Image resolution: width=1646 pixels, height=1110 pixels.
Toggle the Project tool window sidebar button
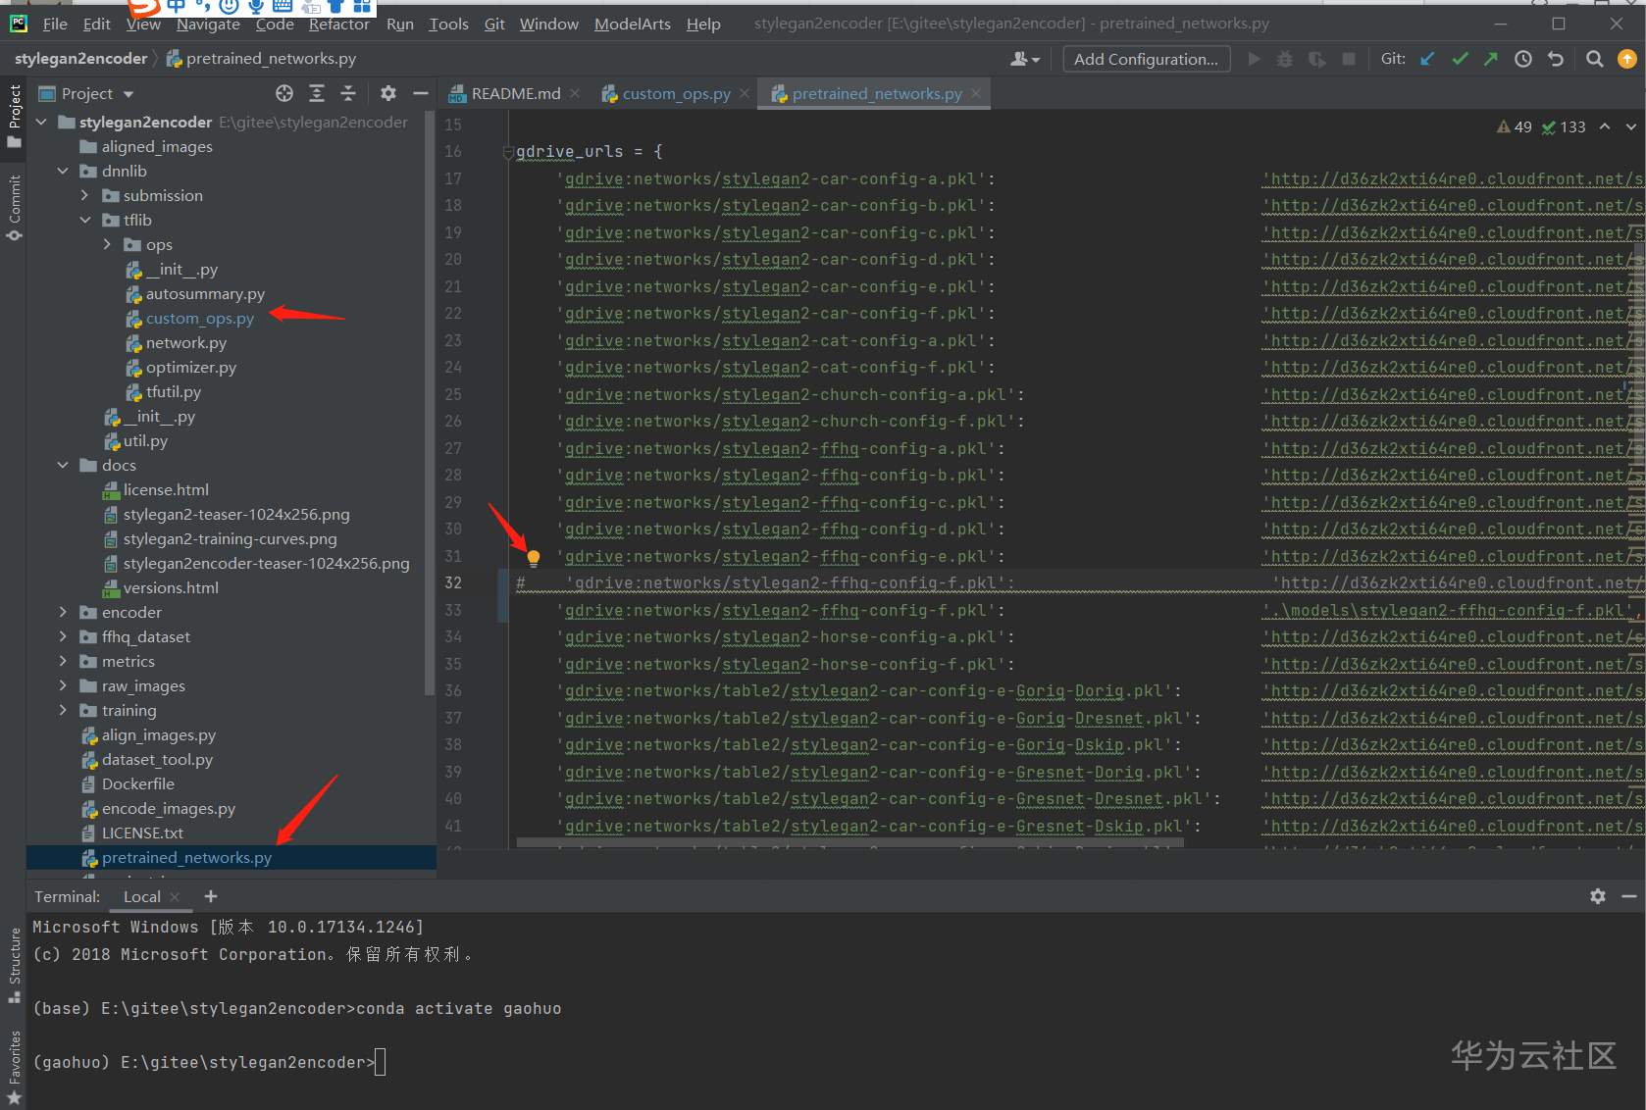(14, 114)
